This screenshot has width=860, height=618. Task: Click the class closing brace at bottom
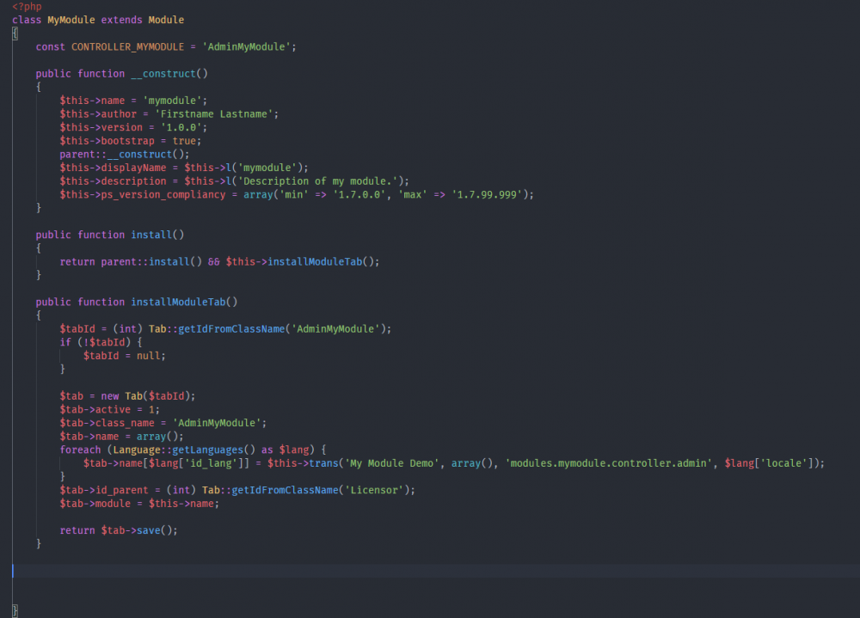15,610
